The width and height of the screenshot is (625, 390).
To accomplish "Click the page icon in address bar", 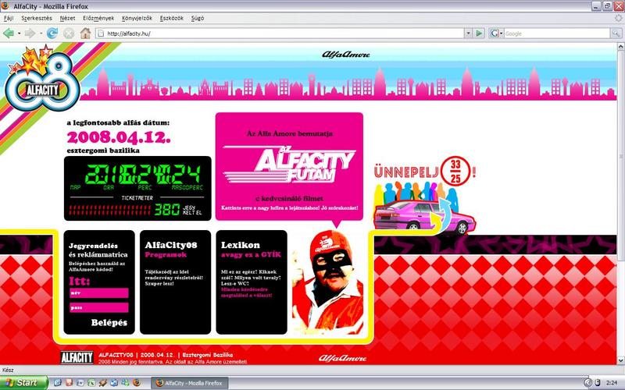I will (101, 34).
